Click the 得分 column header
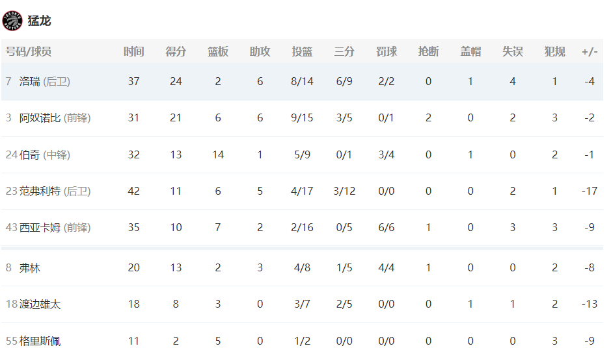 coord(176,51)
